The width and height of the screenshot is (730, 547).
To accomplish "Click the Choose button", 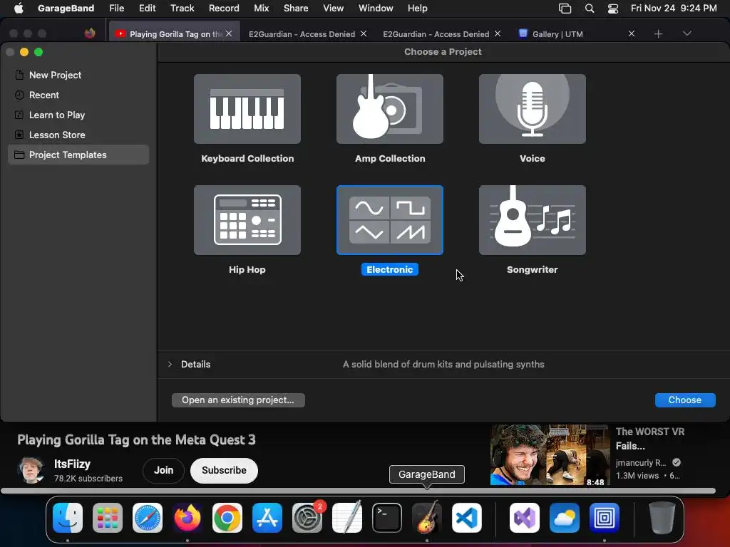I will coord(685,400).
